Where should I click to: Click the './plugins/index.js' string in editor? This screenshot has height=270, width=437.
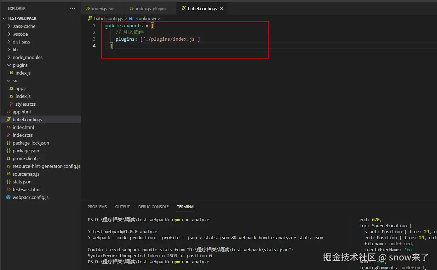[x=170, y=39]
